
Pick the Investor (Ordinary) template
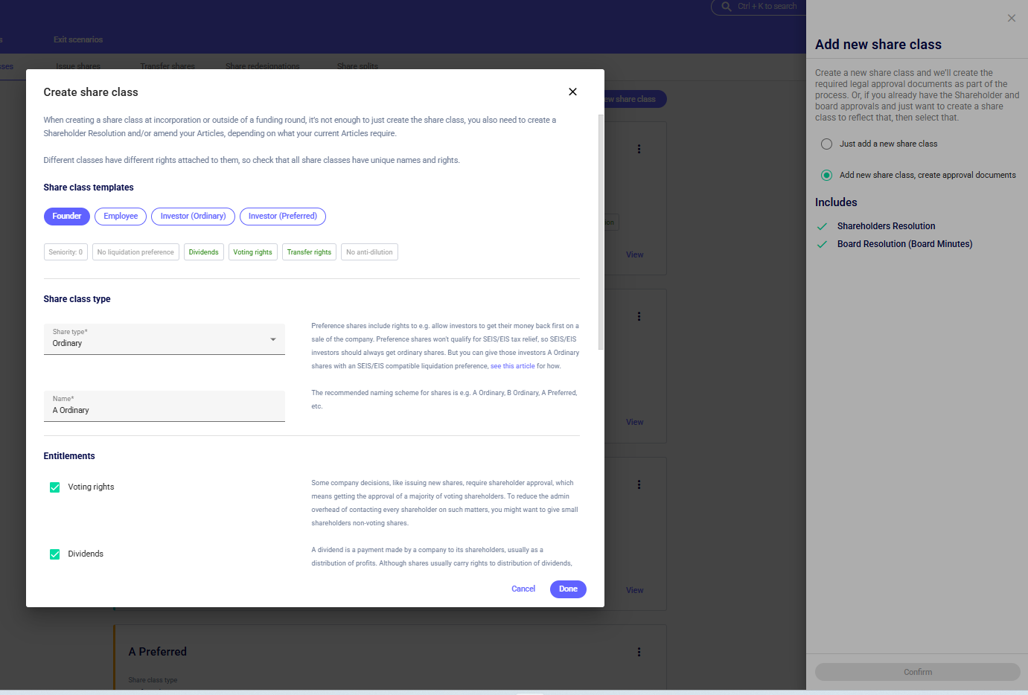coord(193,217)
